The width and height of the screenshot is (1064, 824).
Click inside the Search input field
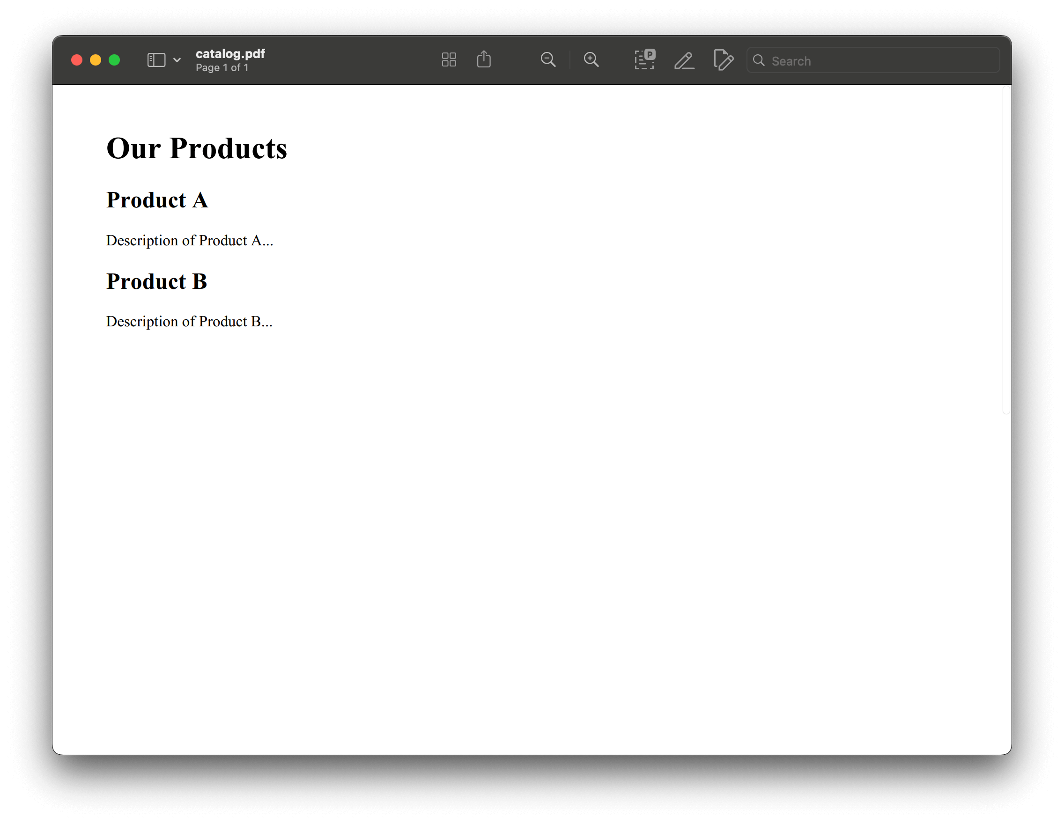pos(872,60)
